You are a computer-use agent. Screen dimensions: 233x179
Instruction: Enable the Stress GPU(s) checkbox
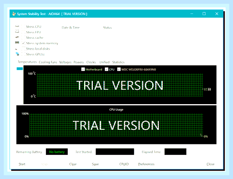click(23, 54)
